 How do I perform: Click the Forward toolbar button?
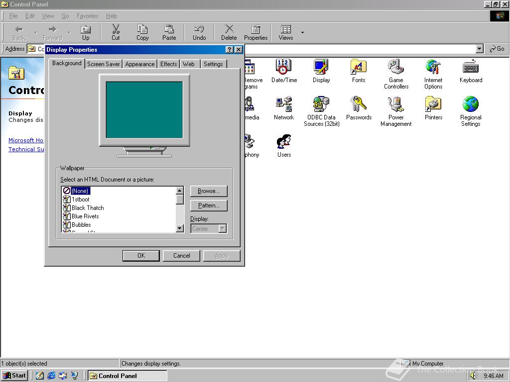tap(52, 32)
